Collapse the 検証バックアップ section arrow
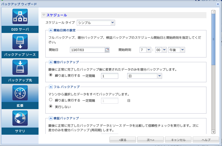This screenshot has height=146, width=222. click(51, 118)
